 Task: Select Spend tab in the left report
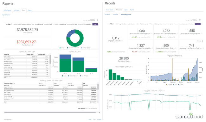[x=24, y=10]
